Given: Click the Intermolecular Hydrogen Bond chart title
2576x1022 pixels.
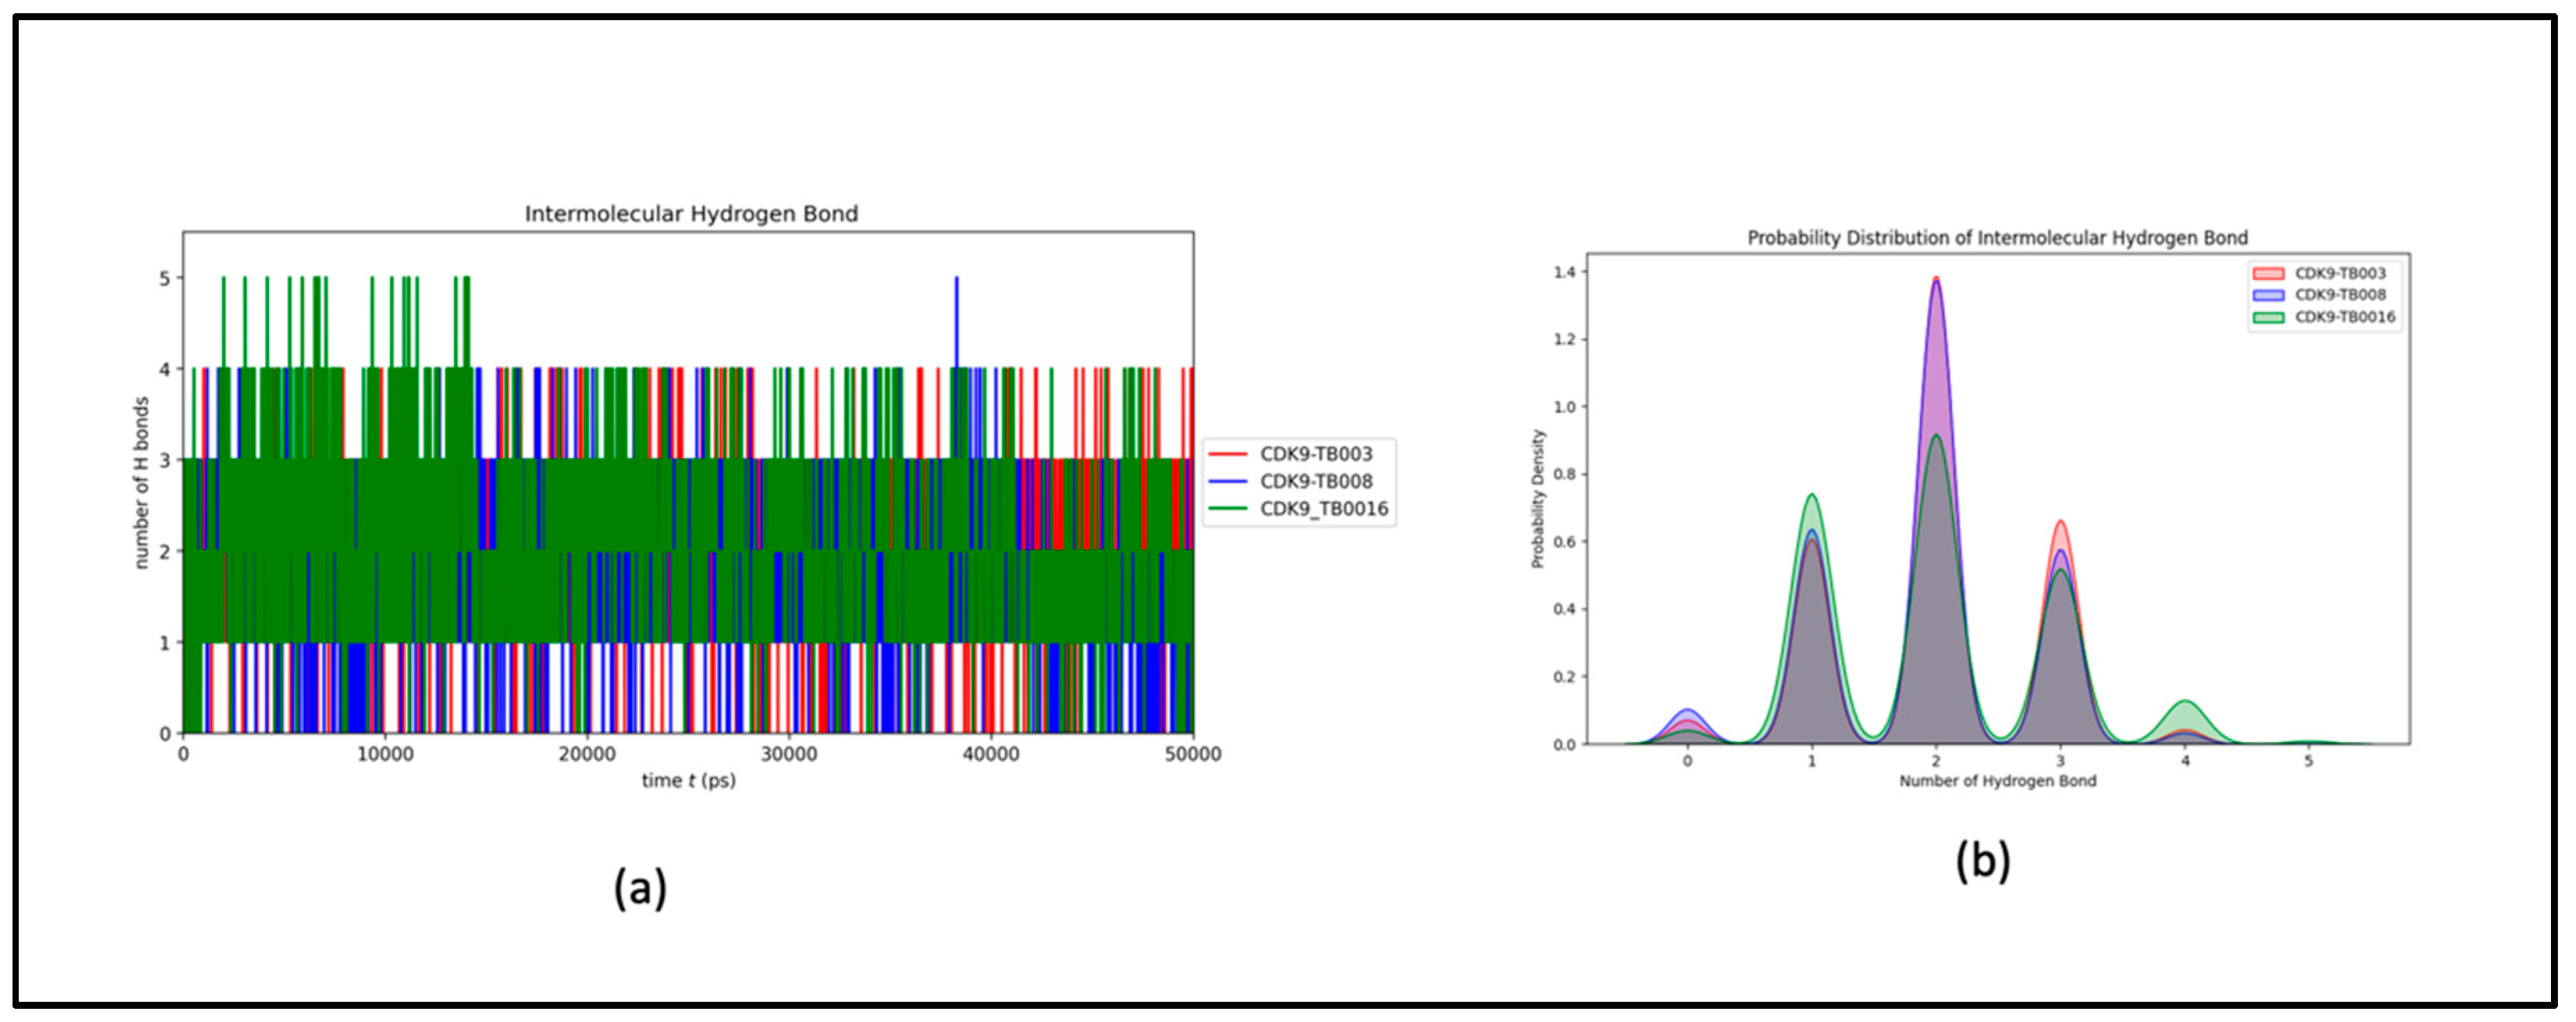Looking at the screenshot, I should pyautogui.click(x=691, y=214).
